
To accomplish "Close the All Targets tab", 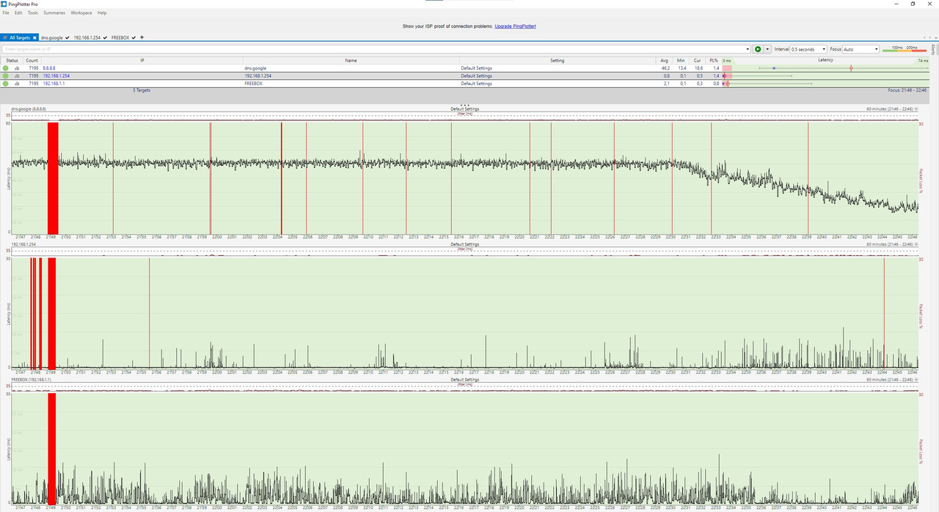I will pyautogui.click(x=34, y=37).
